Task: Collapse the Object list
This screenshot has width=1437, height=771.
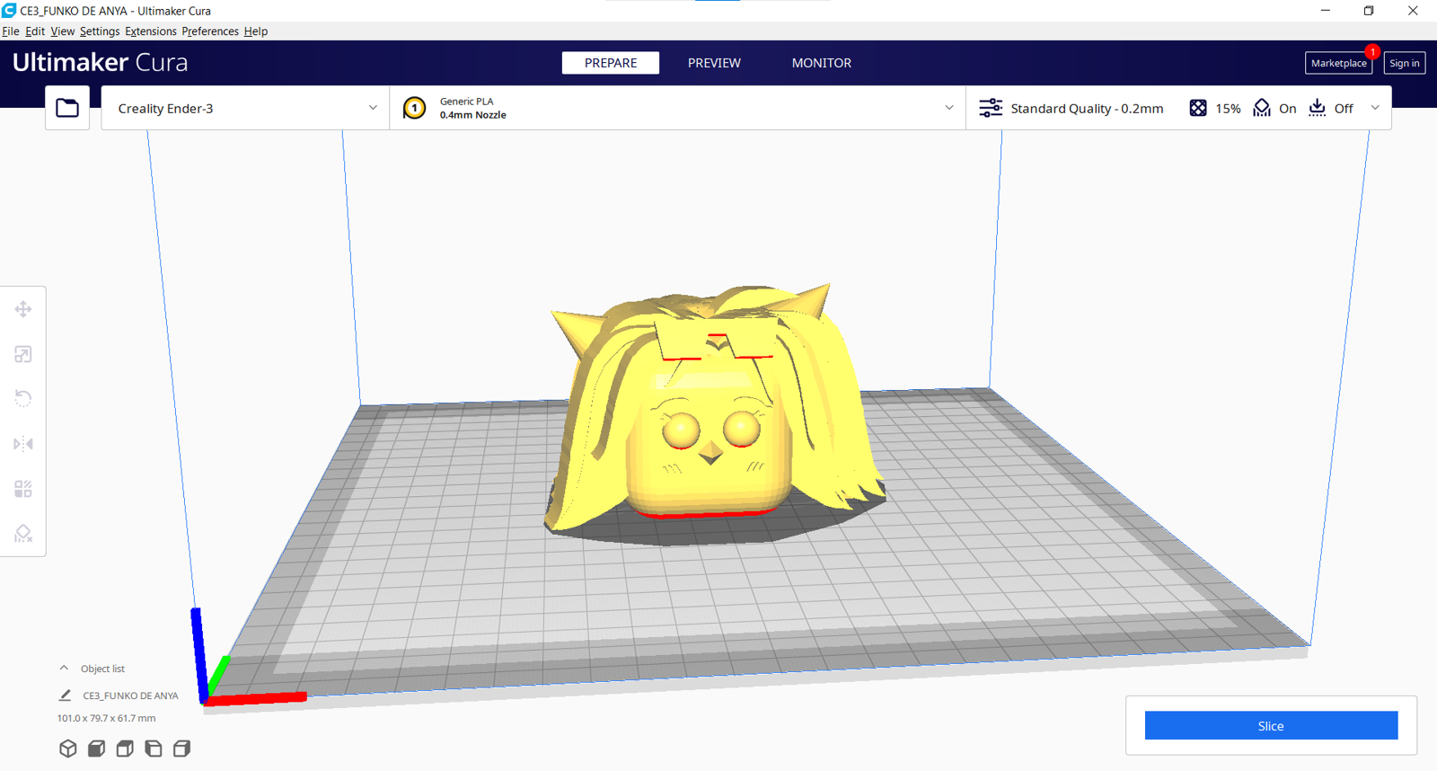Action: (x=64, y=669)
